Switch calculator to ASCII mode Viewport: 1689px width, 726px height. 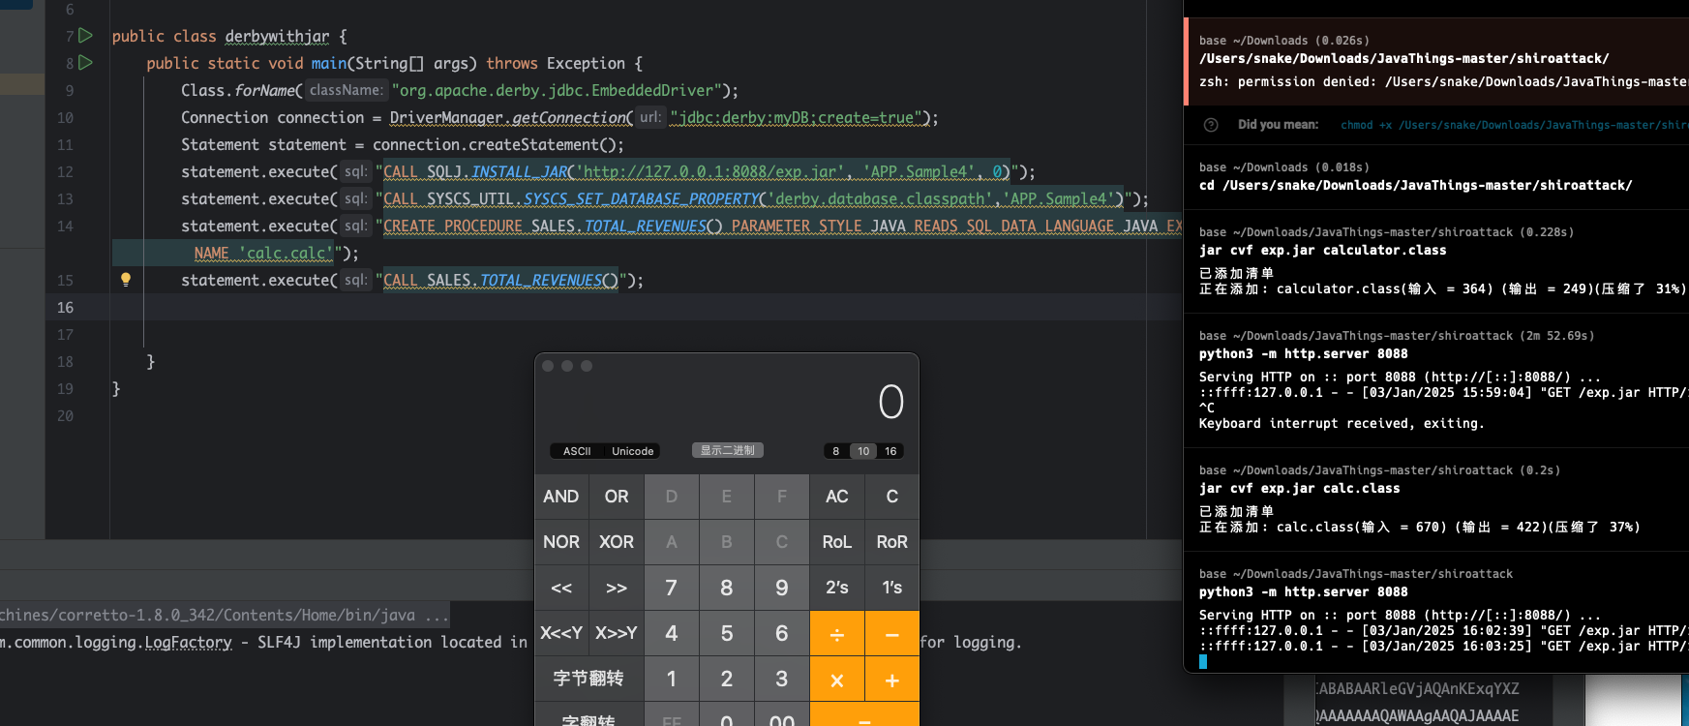577,451
